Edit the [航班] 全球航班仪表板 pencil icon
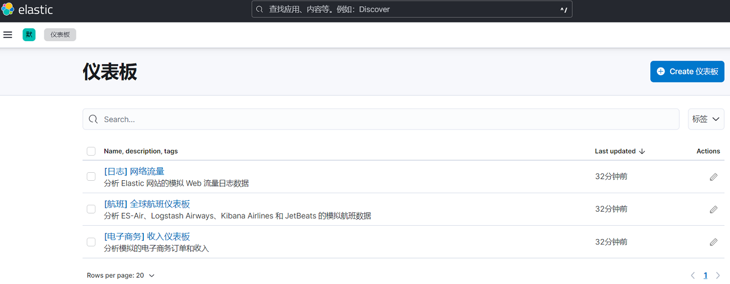The image size is (730, 284). tap(713, 210)
